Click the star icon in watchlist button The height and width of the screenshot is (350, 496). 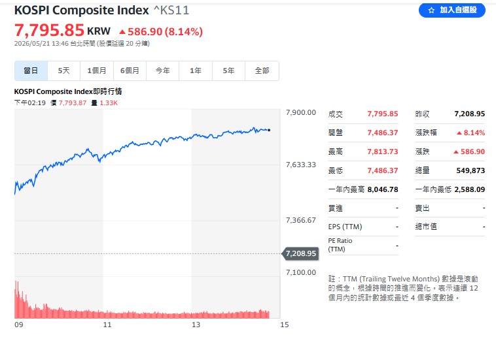click(x=431, y=10)
